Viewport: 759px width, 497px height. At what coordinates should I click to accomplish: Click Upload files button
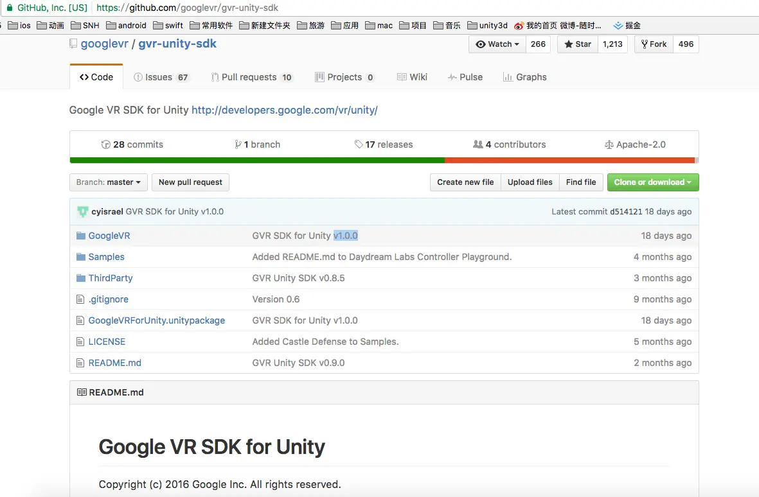pyautogui.click(x=530, y=182)
